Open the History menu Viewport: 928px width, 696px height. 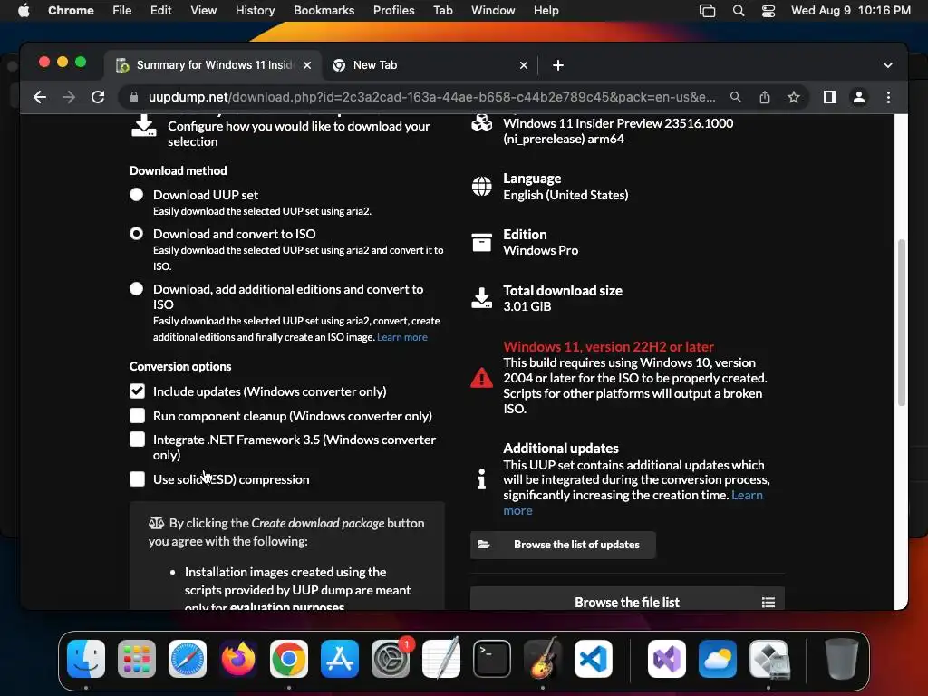point(255,11)
